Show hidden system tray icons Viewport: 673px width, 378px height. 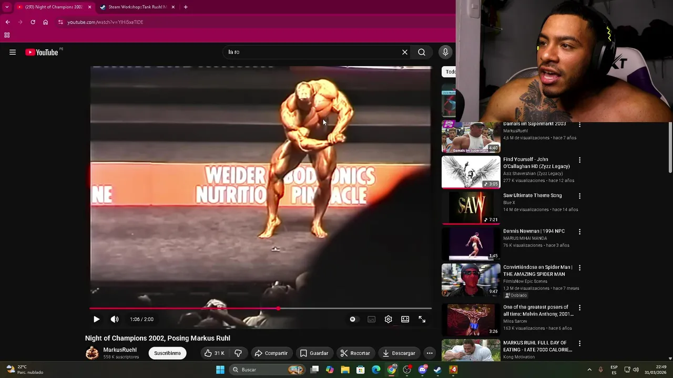click(x=589, y=370)
